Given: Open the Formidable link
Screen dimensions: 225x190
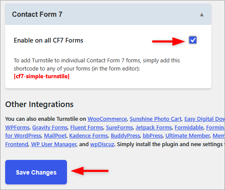Looking at the screenshot, I should pos(189,127).
